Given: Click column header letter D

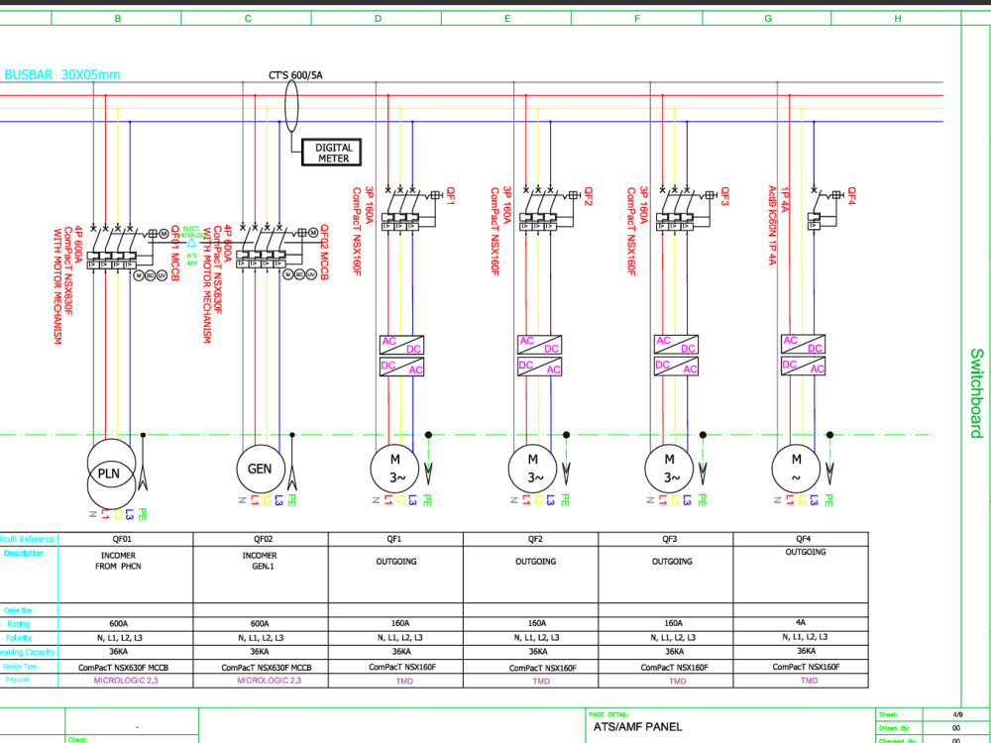Looking at the screenshot, I should click(x=378, y=19).
